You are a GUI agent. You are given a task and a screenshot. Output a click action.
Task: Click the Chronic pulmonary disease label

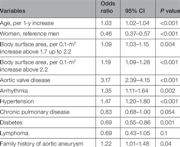click(x=35, y=112)
